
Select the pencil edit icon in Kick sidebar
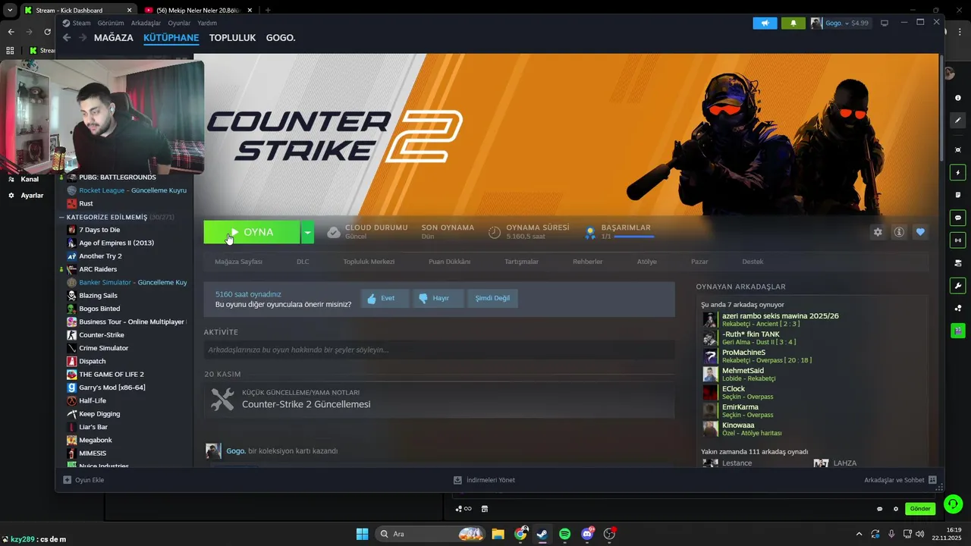click(x=958, y=120)
